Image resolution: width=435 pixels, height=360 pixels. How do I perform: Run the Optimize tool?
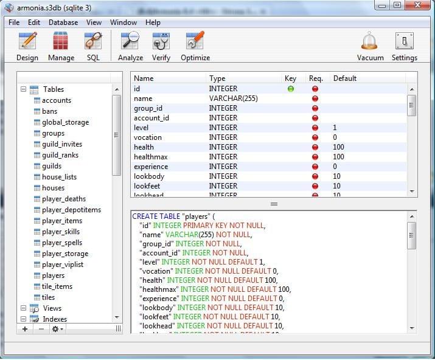[195, 46]
